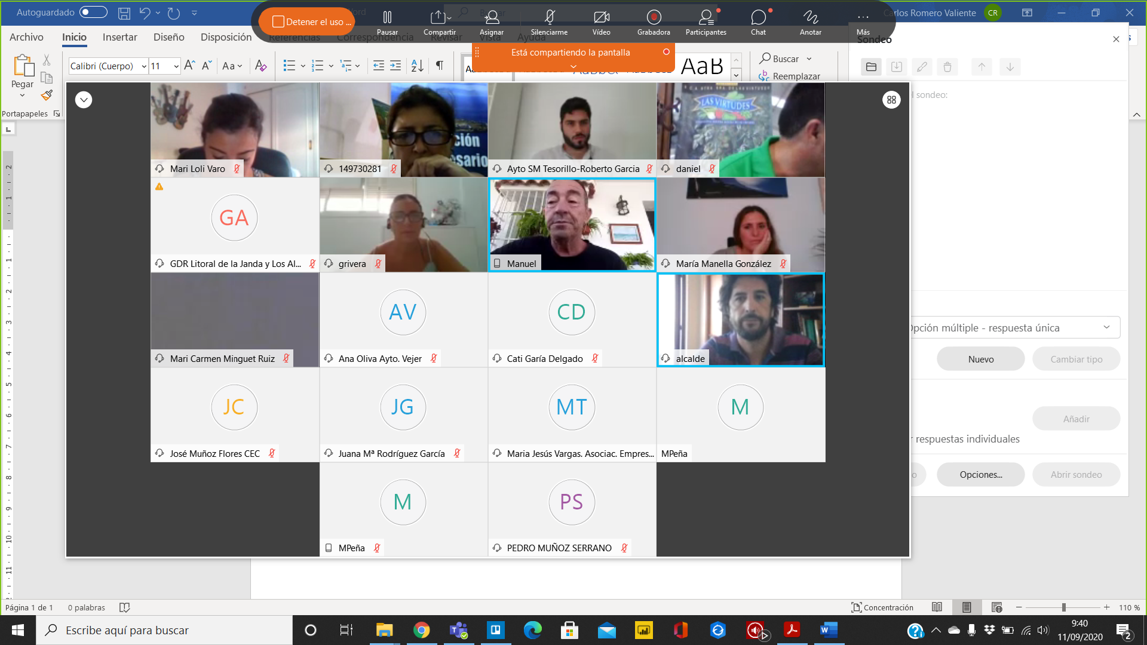
Task: Click Buscar in the ribbon
Action: [779, 59]
